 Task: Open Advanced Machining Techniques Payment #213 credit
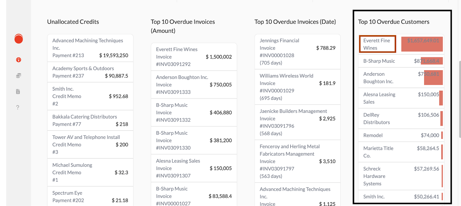(x=90, y=48)
